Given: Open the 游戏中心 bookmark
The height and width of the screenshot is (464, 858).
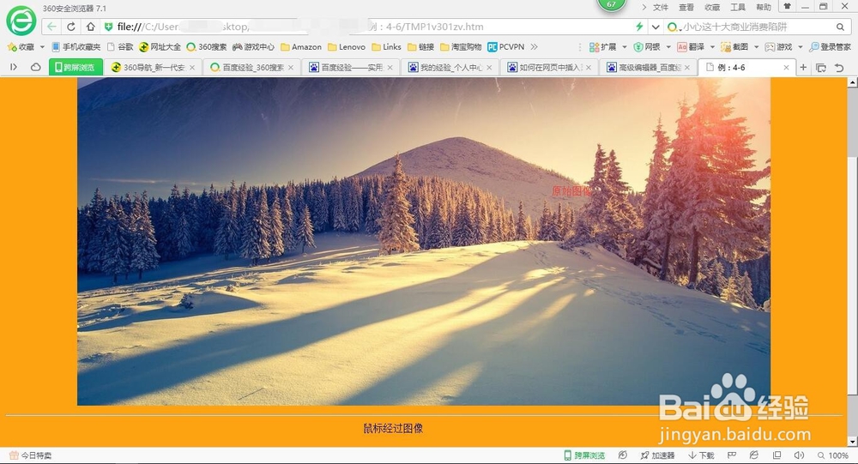Looking at the screenshot, I should point(253,47).
